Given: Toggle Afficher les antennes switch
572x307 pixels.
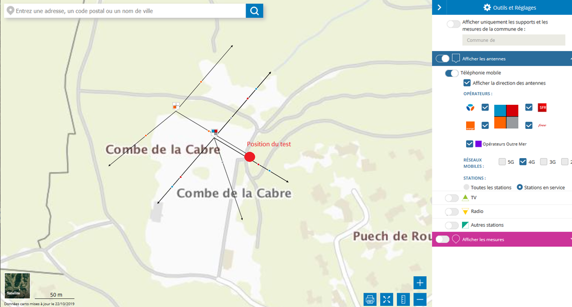Looking at the screenshot, I should 443,58.
